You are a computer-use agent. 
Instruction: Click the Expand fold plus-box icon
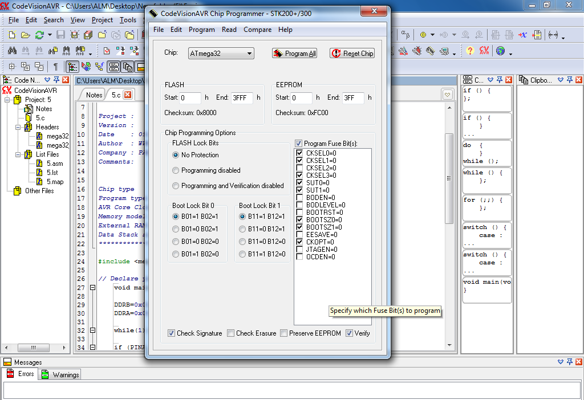12,67
